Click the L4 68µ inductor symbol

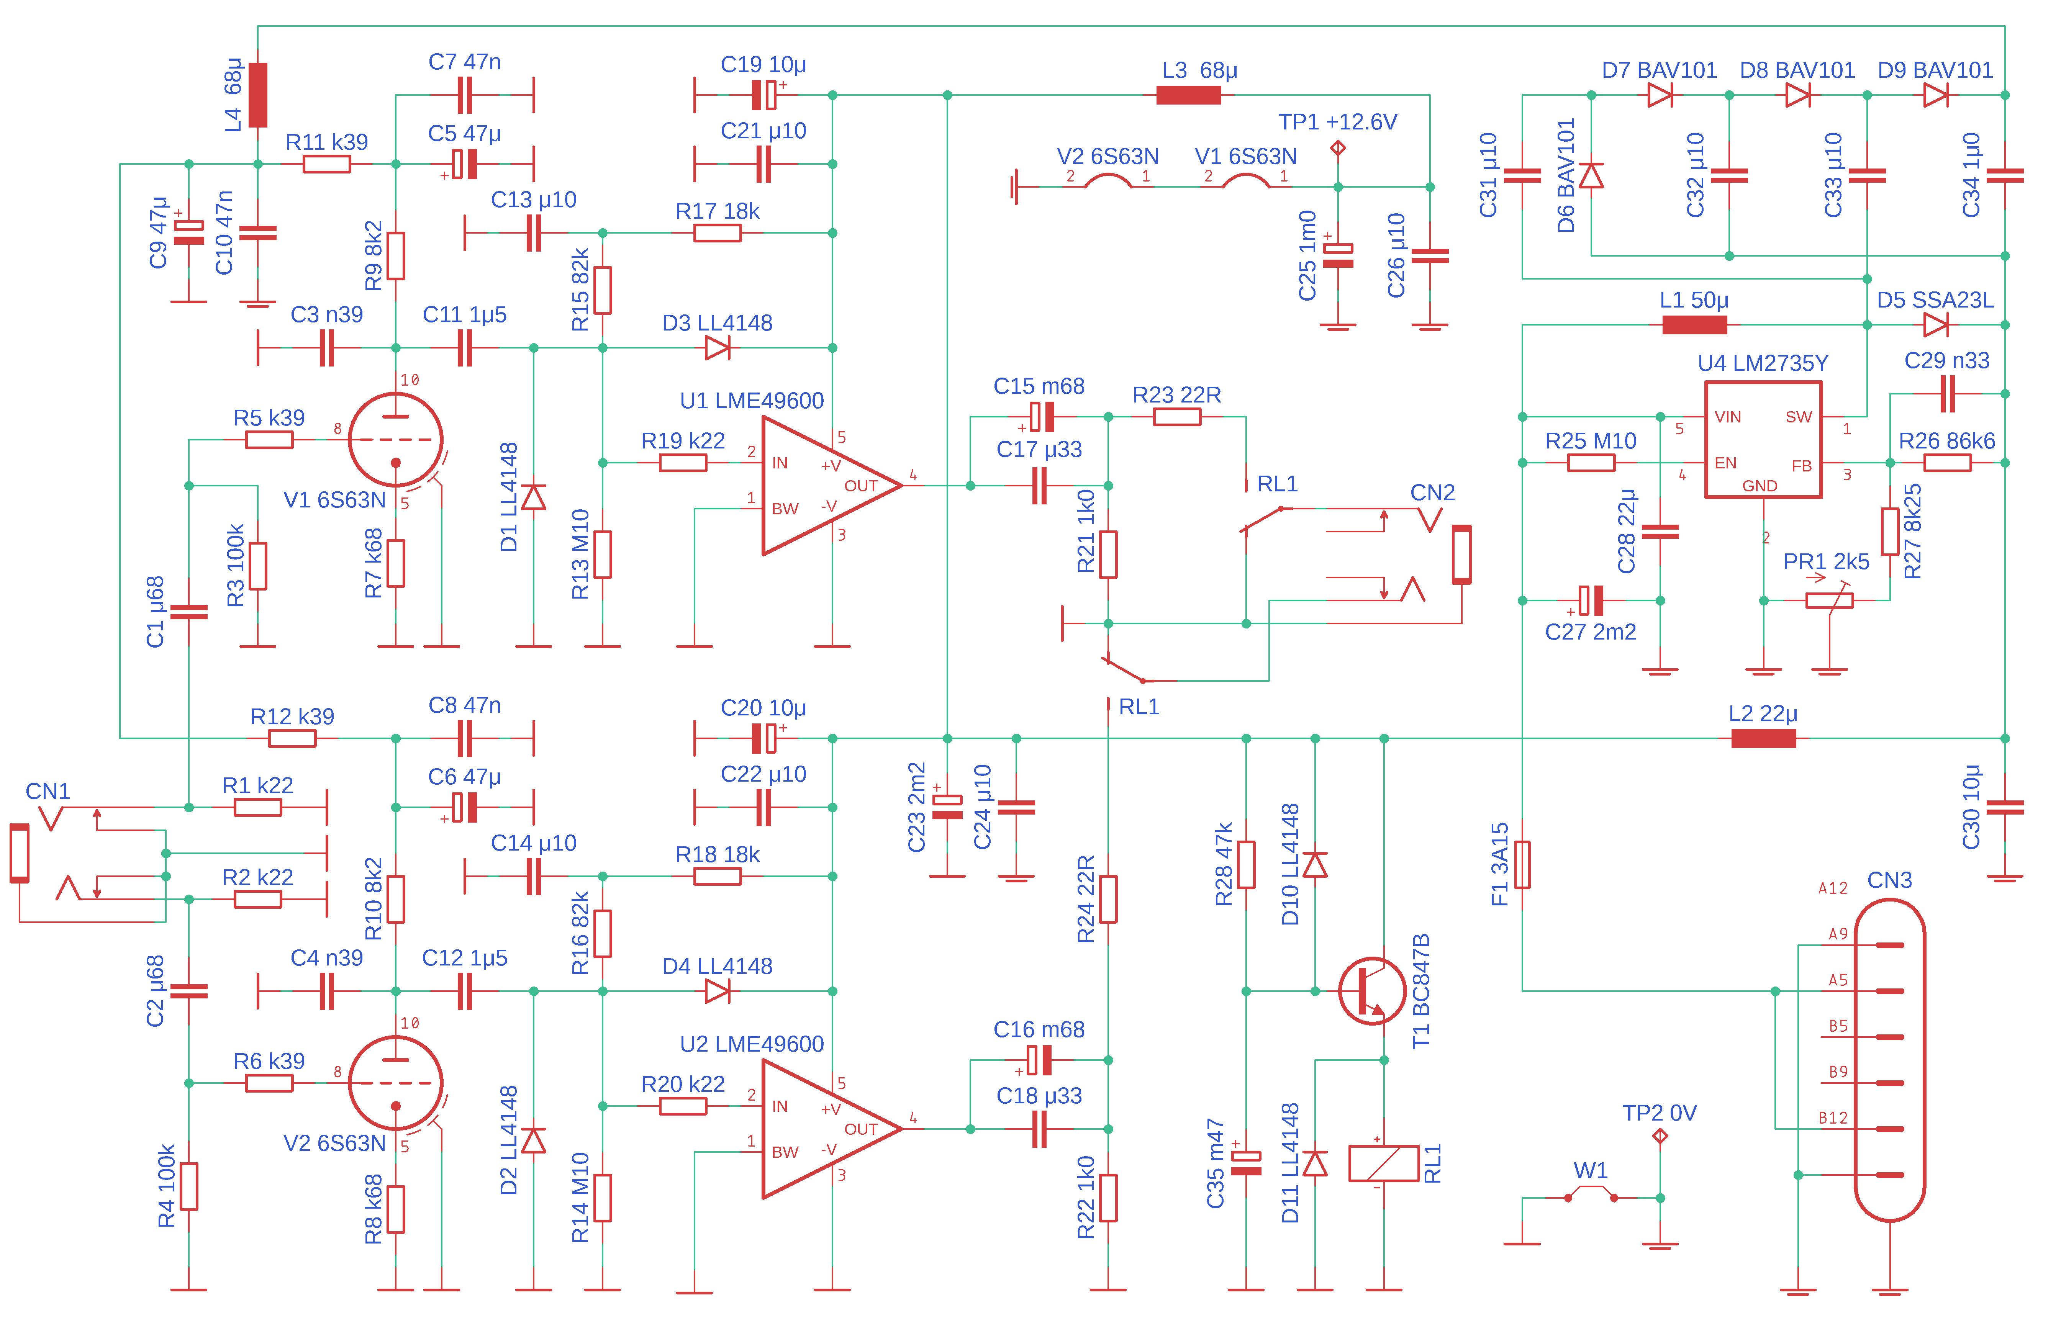257,95
